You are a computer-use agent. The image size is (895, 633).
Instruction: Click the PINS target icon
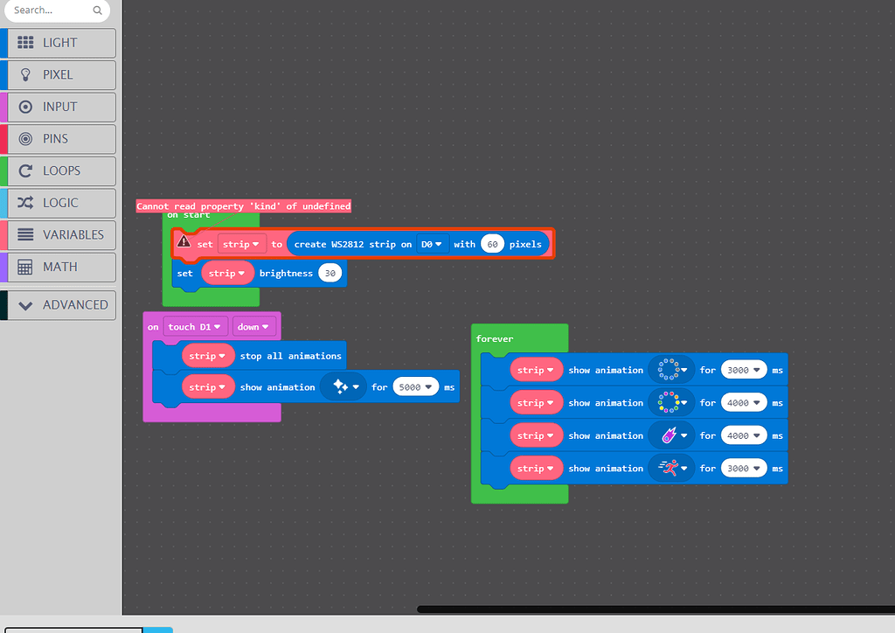click(25, 139)
